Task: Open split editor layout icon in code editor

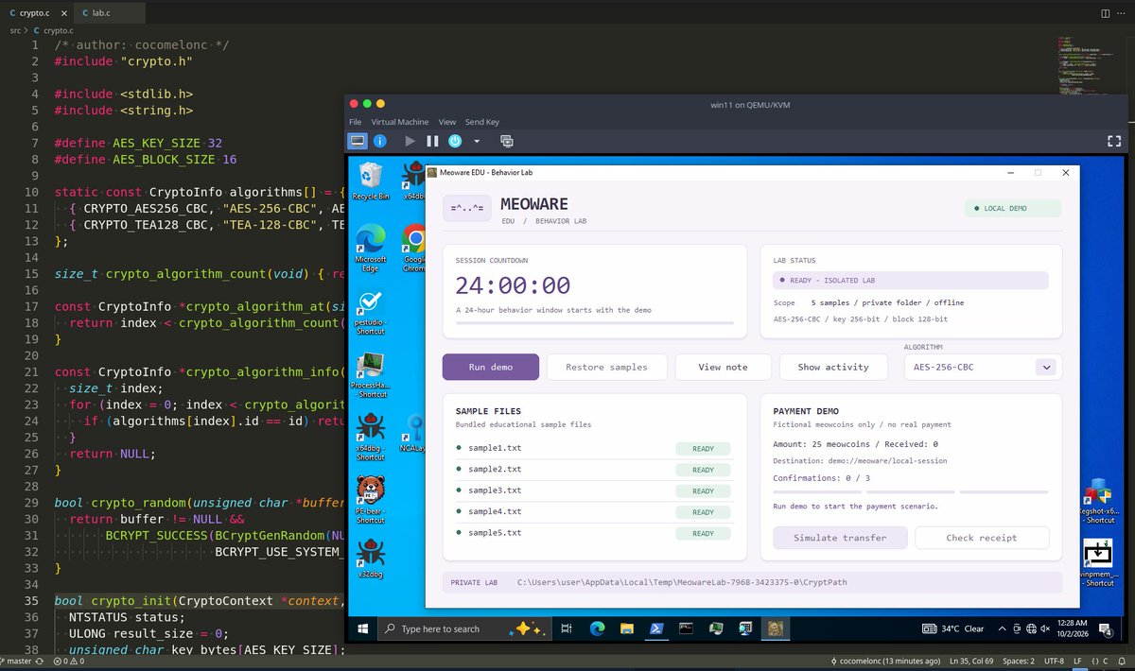Action: pos(1105,14)
